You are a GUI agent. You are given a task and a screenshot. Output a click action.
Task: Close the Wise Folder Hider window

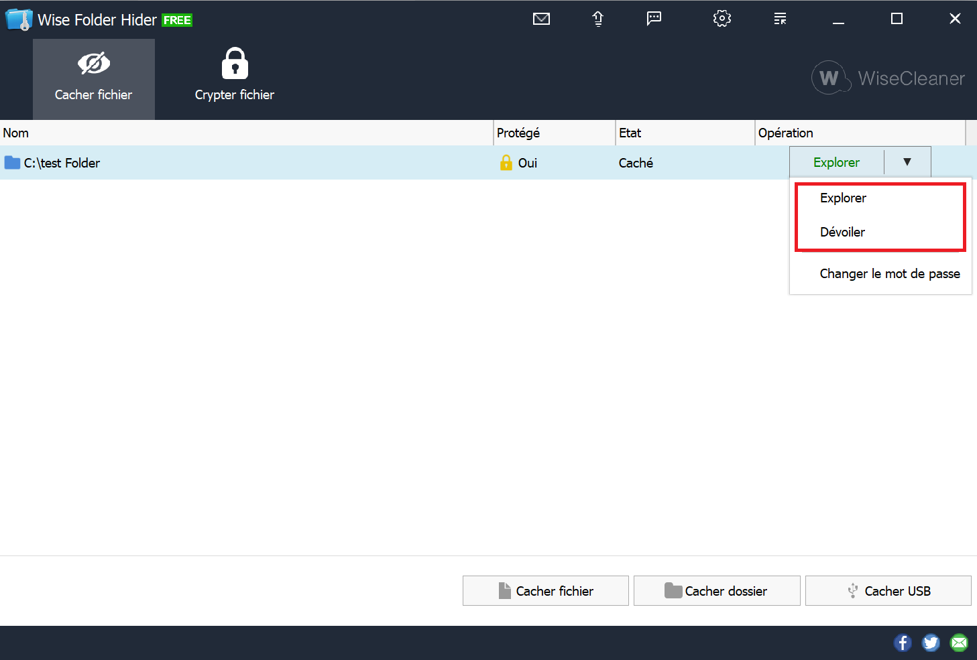[955, 19]
